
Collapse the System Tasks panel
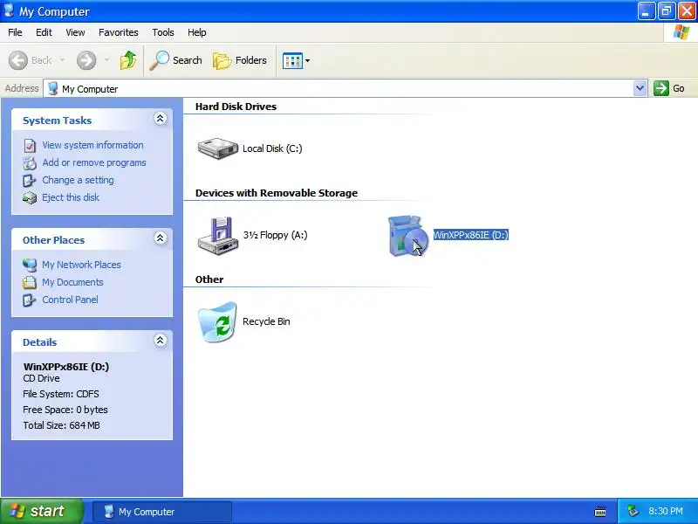[161, 119]
